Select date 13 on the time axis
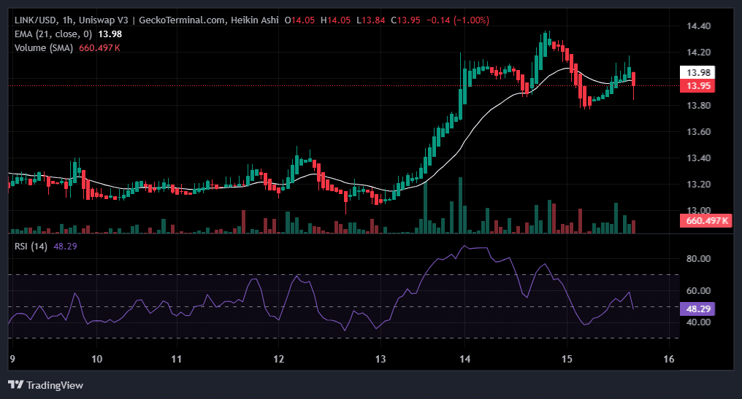This screenshot has height=399, width=742. click(380, 359)
